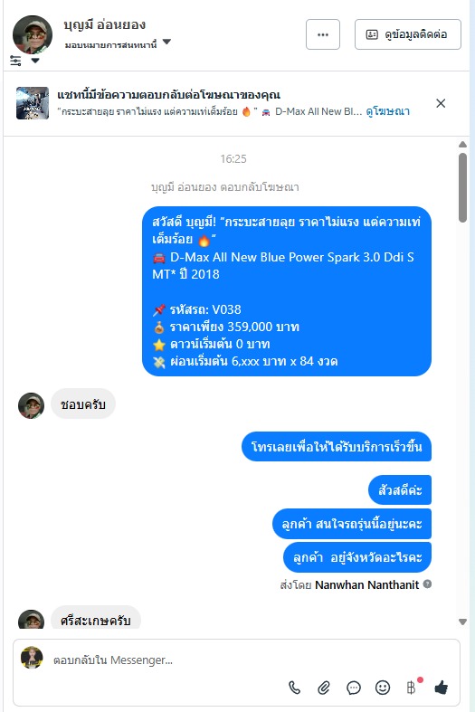Open the ดูโฆษณา view ad link
The width and height of the screenshot is (475, 712).
(x=388, y=111)
